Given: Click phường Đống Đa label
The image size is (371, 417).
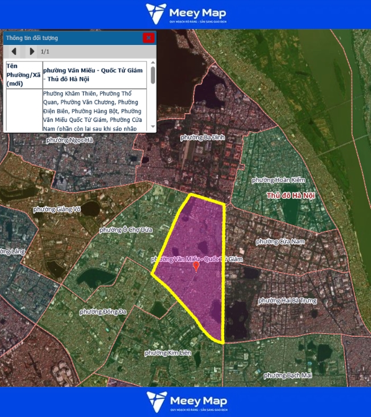Looking at the screenshot, I should tap(103, 312).
